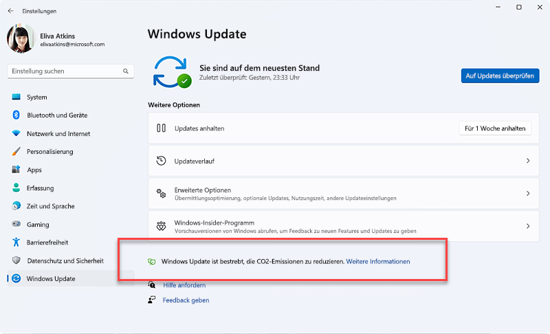The width and height of the screenshot is (550, 334).
Task: Click the Netzwerk und Internet wifi icon
Action: 16,133
